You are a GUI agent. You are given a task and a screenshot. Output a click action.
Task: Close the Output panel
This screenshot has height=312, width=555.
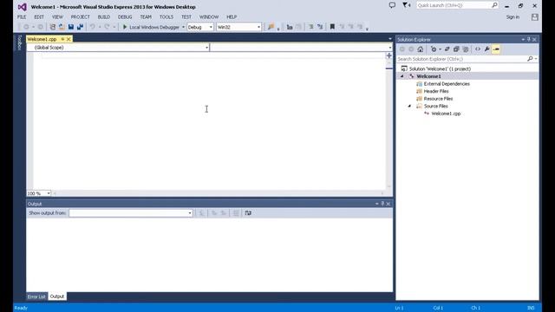click(388, 204)
